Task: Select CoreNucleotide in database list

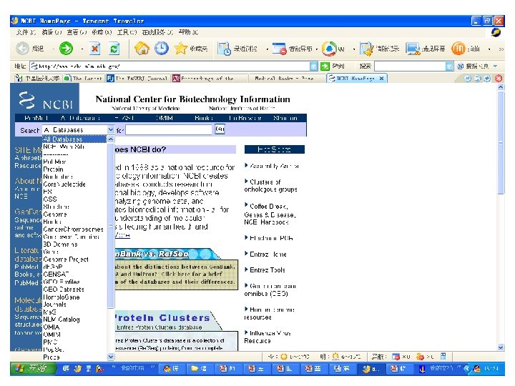Action: pyautogui.click(x=75, y=184)
